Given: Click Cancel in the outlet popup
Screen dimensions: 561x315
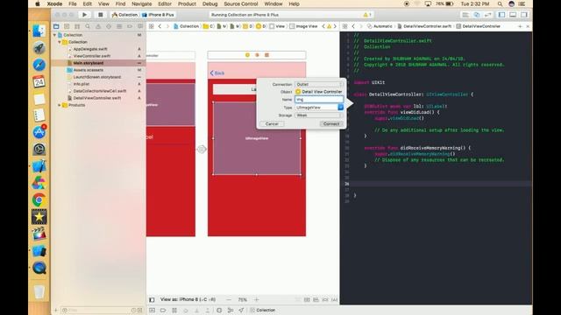Looking at the screenshot, I should click(x=272, y=124).
